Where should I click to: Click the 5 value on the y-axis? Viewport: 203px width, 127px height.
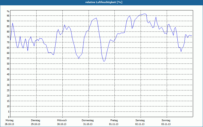(x=9, y=112)
